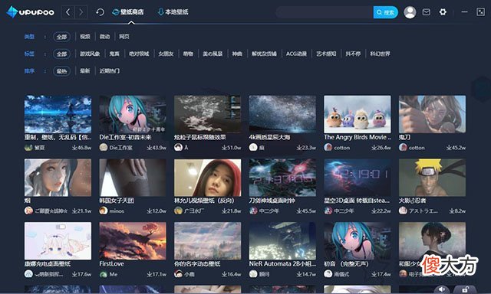Filter by the 绝对领域 tag
491x294 pixels.
coord(139,54)
